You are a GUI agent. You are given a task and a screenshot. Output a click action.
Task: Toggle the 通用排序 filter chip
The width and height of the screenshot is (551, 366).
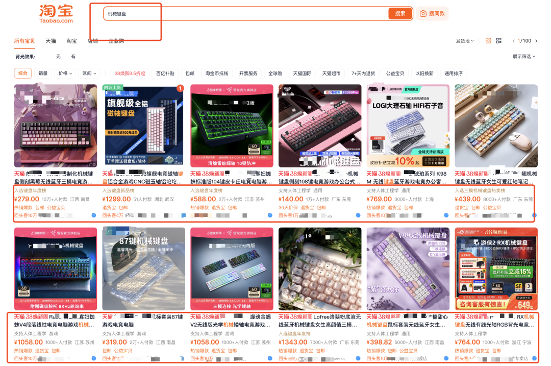(x=454, y=73)
